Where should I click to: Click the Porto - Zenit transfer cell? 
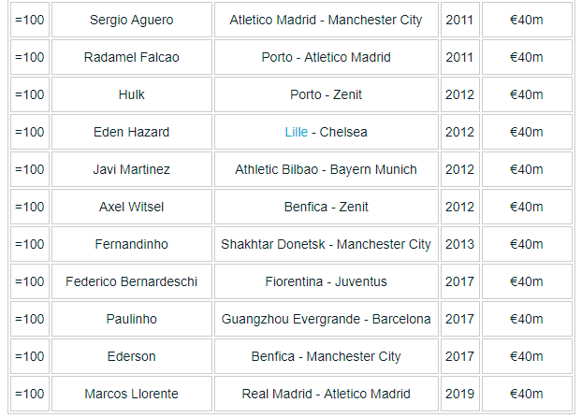point(326,94)
